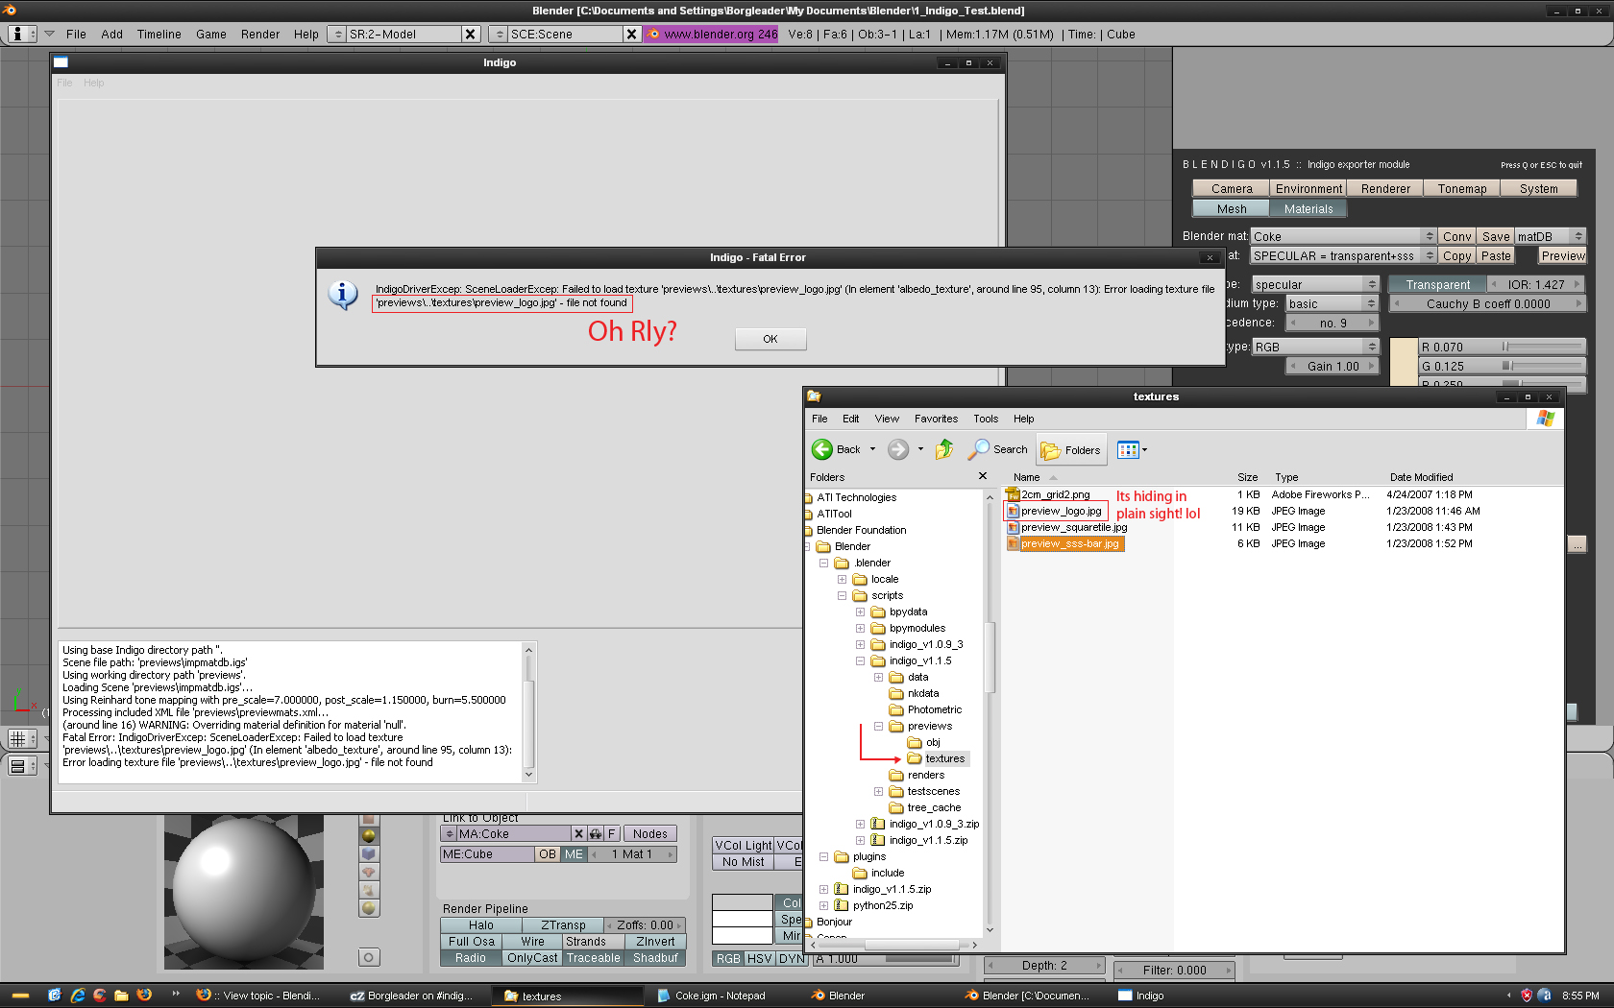Toggle Halo in Render Pipeline
The image size is (1614, 1008).
tap(481, 925)
